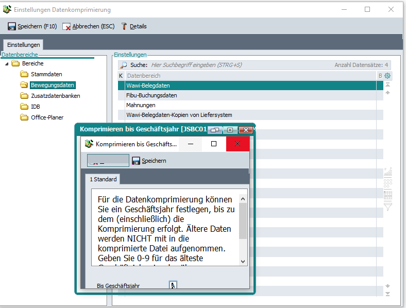Select the 1 Standard tab
Viewport: 406px width, 308px height.
(x=104, y=179)
